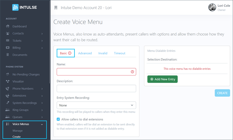Click the Visualize diagram icon
This screenshot has height=140, width=233.
click(x=8, y=81)
